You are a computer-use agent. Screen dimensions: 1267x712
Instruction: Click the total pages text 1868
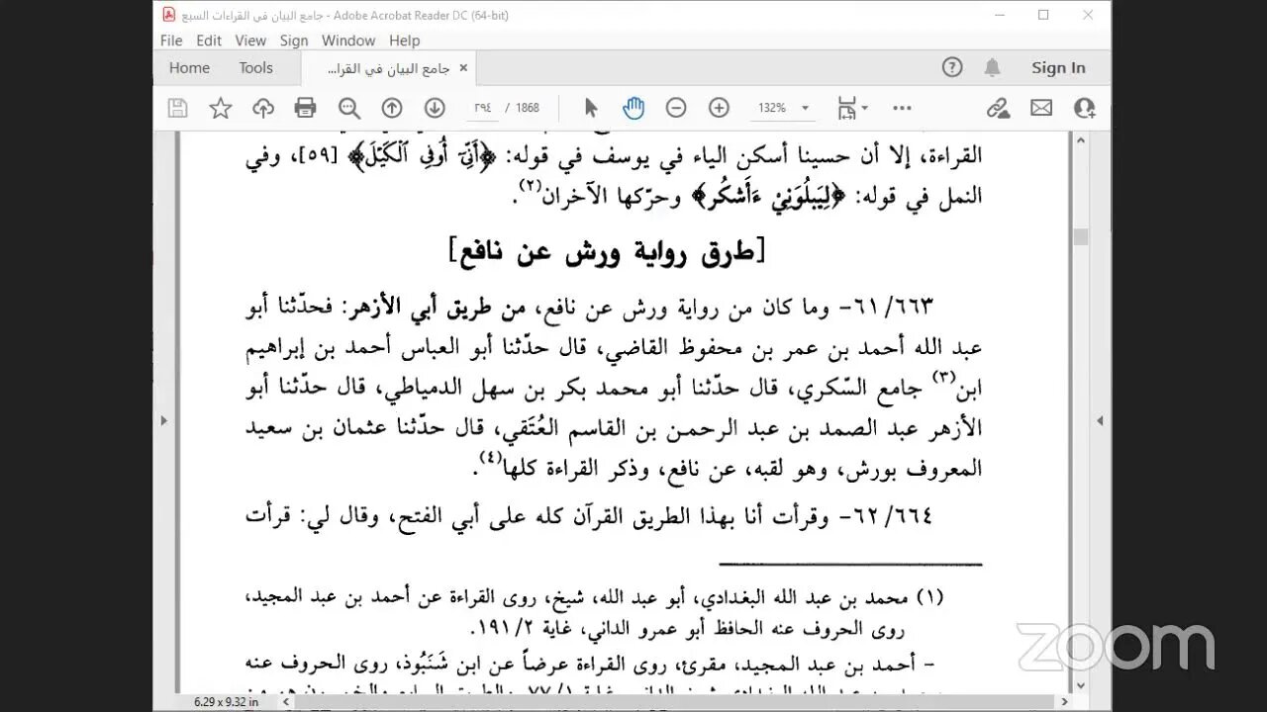pyautogui.click(x=527, y=108)
